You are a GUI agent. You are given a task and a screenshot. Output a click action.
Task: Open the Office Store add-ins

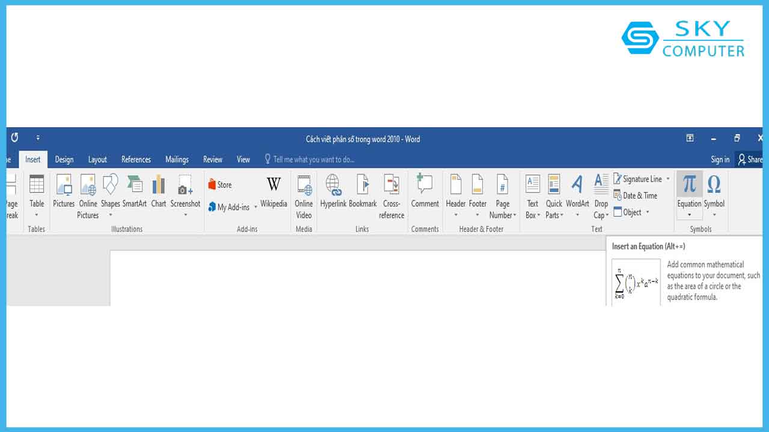coord(220,185)
